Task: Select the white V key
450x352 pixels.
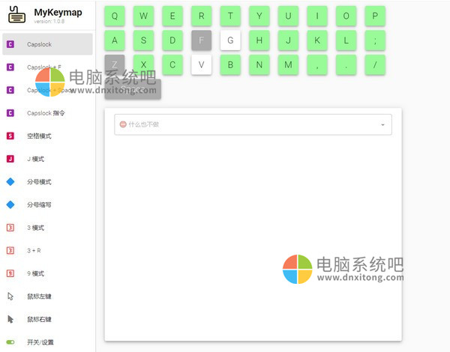Action: coord(202,64)
